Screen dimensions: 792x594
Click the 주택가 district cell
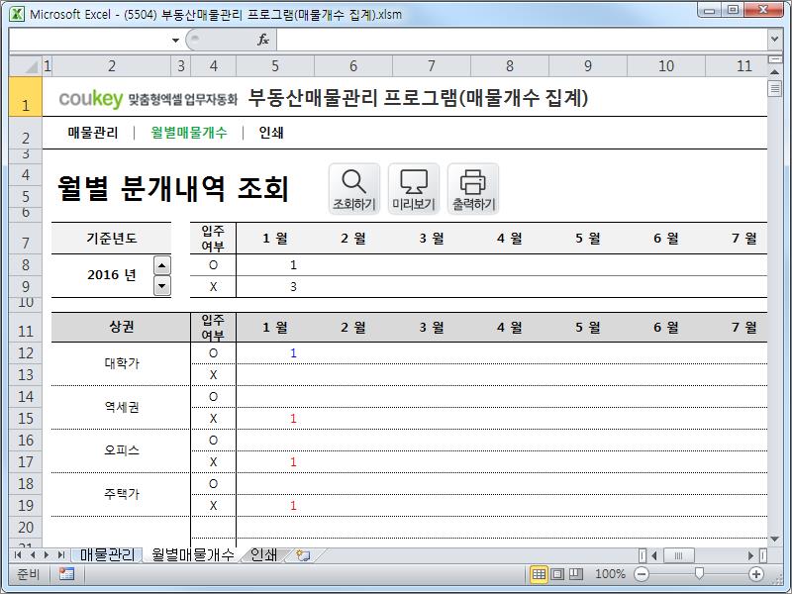[122, 493]
